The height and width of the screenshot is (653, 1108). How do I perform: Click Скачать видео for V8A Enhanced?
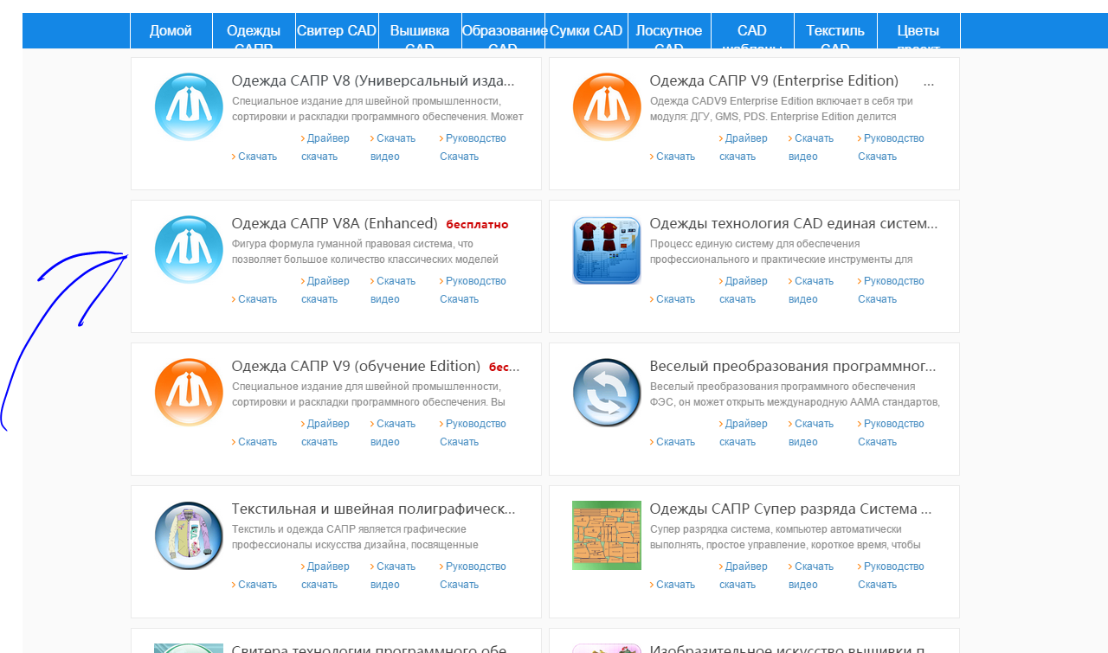[393, 290]
